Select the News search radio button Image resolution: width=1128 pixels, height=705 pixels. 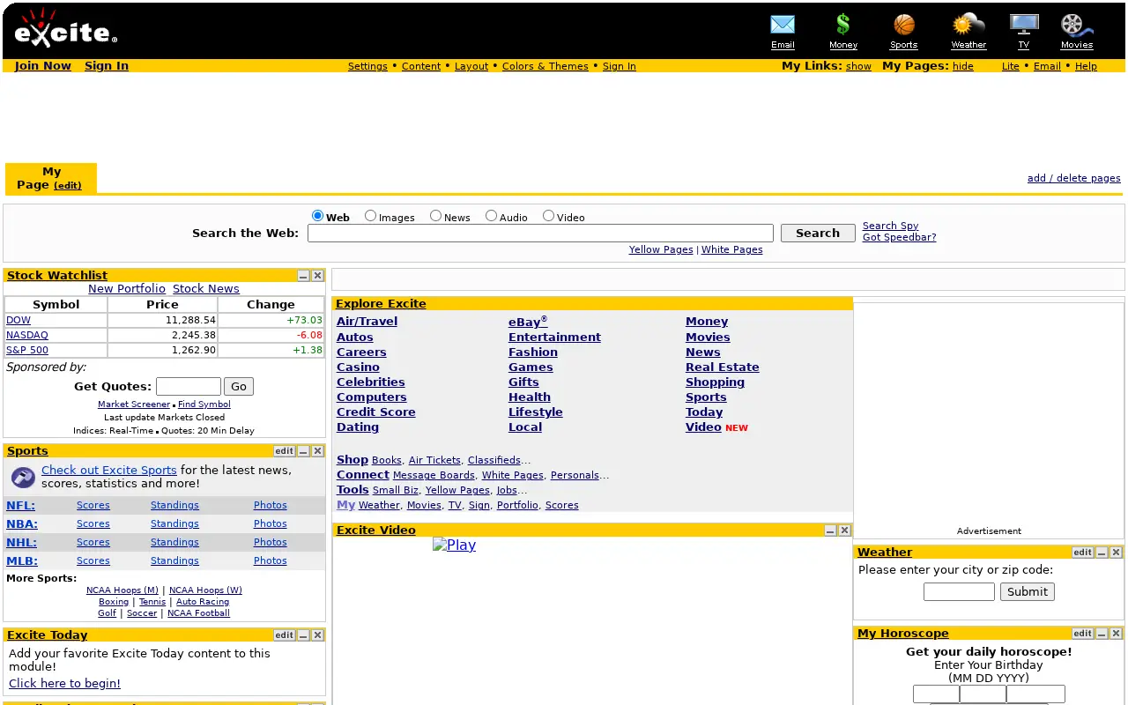click(436, 216)
